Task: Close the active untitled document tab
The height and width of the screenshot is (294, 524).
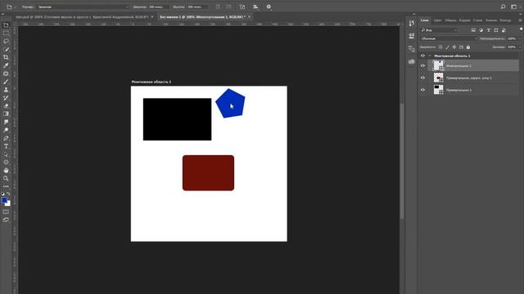Action: pyautogui.click(x=249, y=16)
